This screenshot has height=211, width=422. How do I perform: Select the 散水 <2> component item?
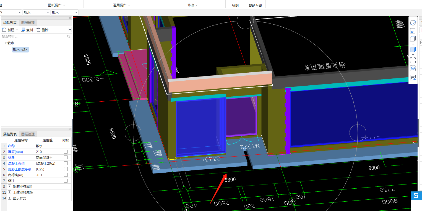click(x=20, y=50)
